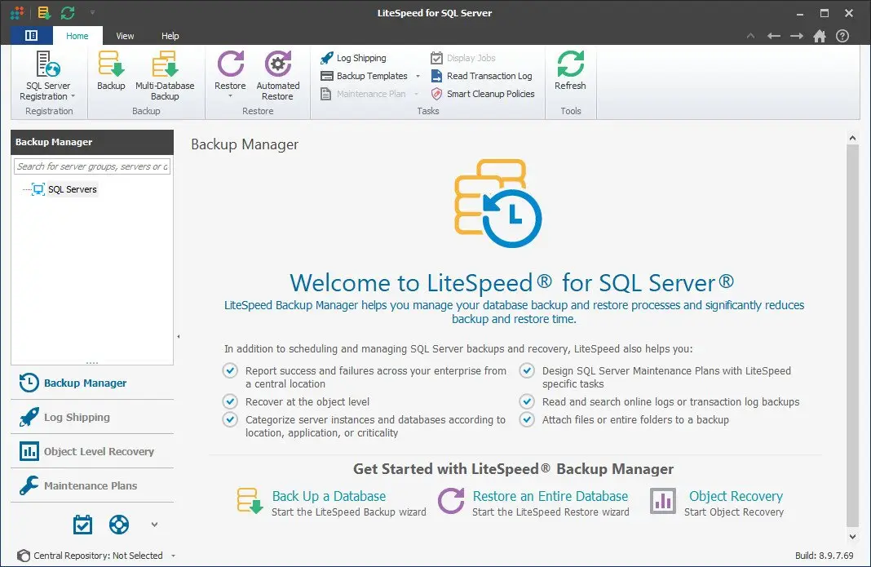Open SQL Server Registration
Viewport: 871px width, 567px height.
click(x=48, y=76)
